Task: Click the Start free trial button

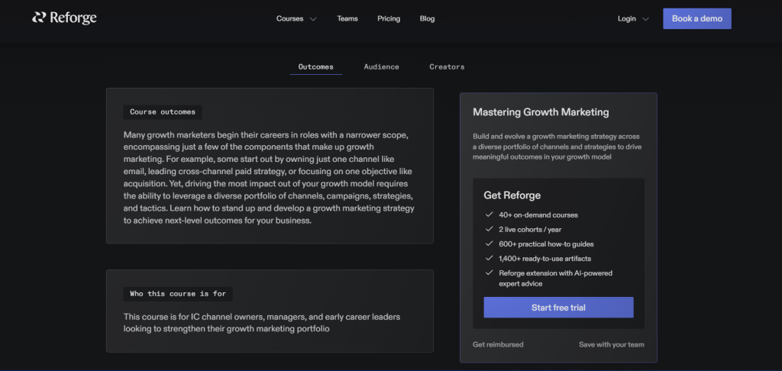Action: click(x=558, y=308)
